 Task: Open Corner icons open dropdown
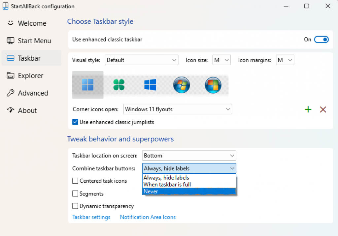tap(178, 109)
